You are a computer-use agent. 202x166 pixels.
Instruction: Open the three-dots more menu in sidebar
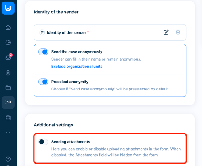click(x=8, y=132)
